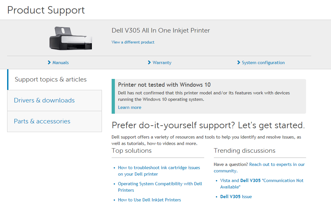331x202 pixels.
Task: Click Dell V305 All In One Inkjet Printer title
Action: click(x=161, y=31)
